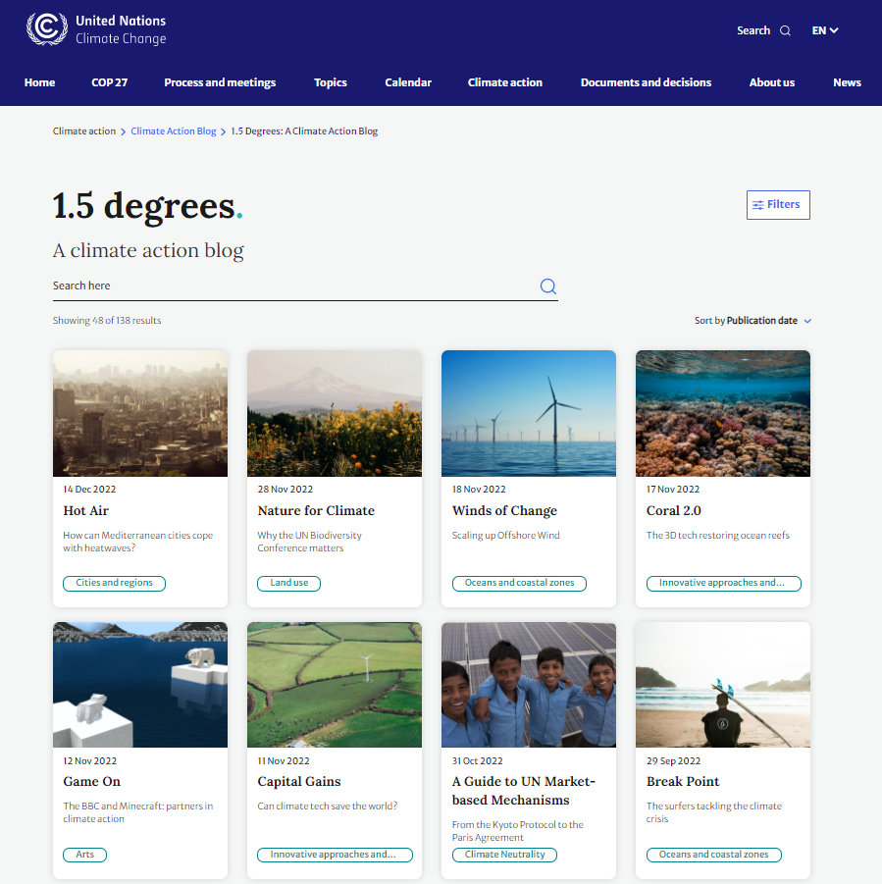Viewport: 882px width, 884px height.
Task: Click 1.5 Degrees: A Climate Action Blog breadcrumb
Action: click(x=304, y=130)
